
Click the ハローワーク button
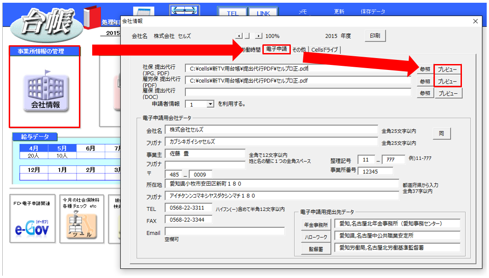click(316, 237)
